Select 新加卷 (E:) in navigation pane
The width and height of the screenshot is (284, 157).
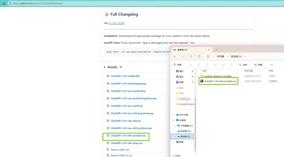(182, 136)
